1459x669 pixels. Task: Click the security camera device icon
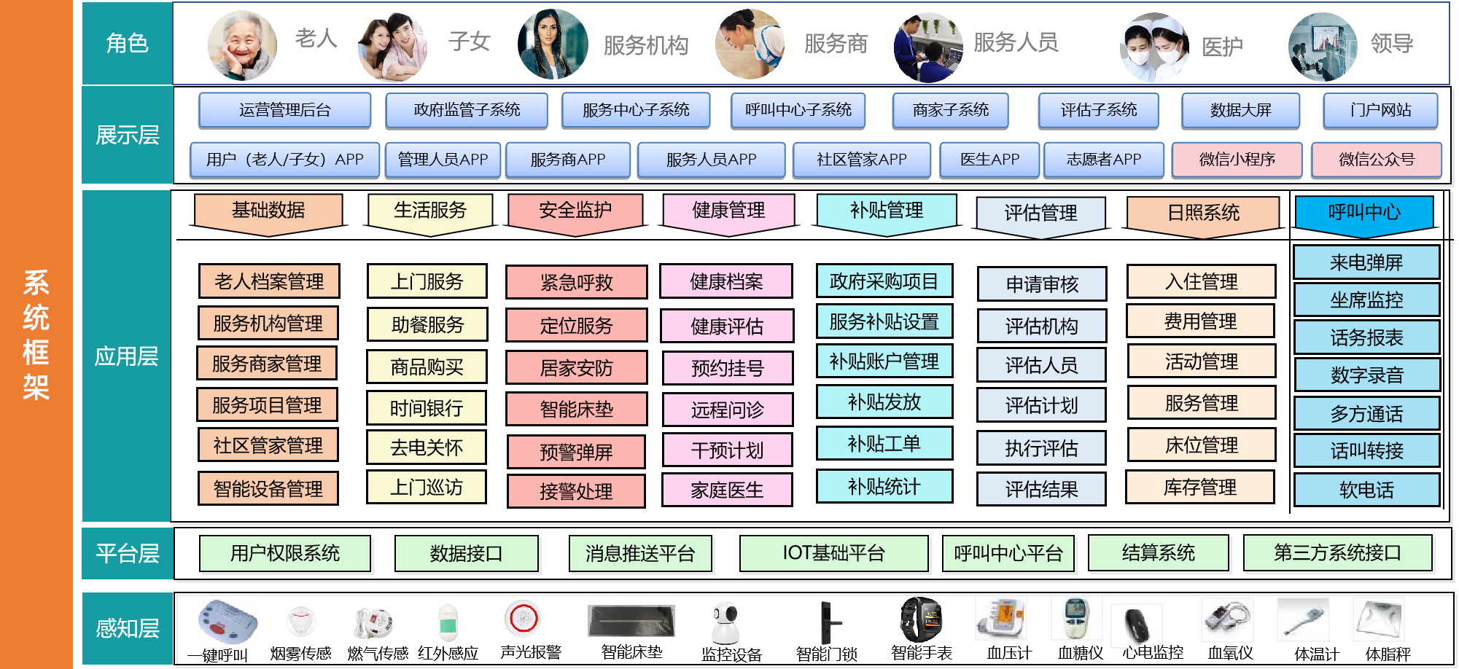(x=725, y=622)
